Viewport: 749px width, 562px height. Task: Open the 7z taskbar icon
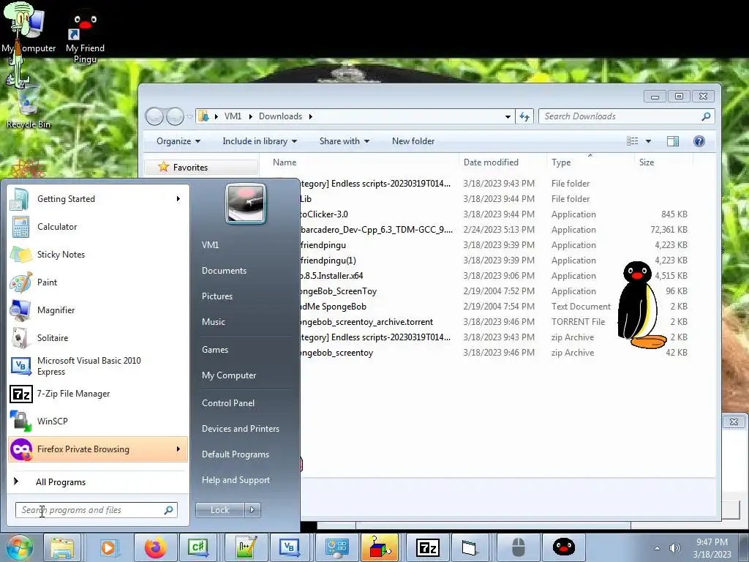(427, 547)
